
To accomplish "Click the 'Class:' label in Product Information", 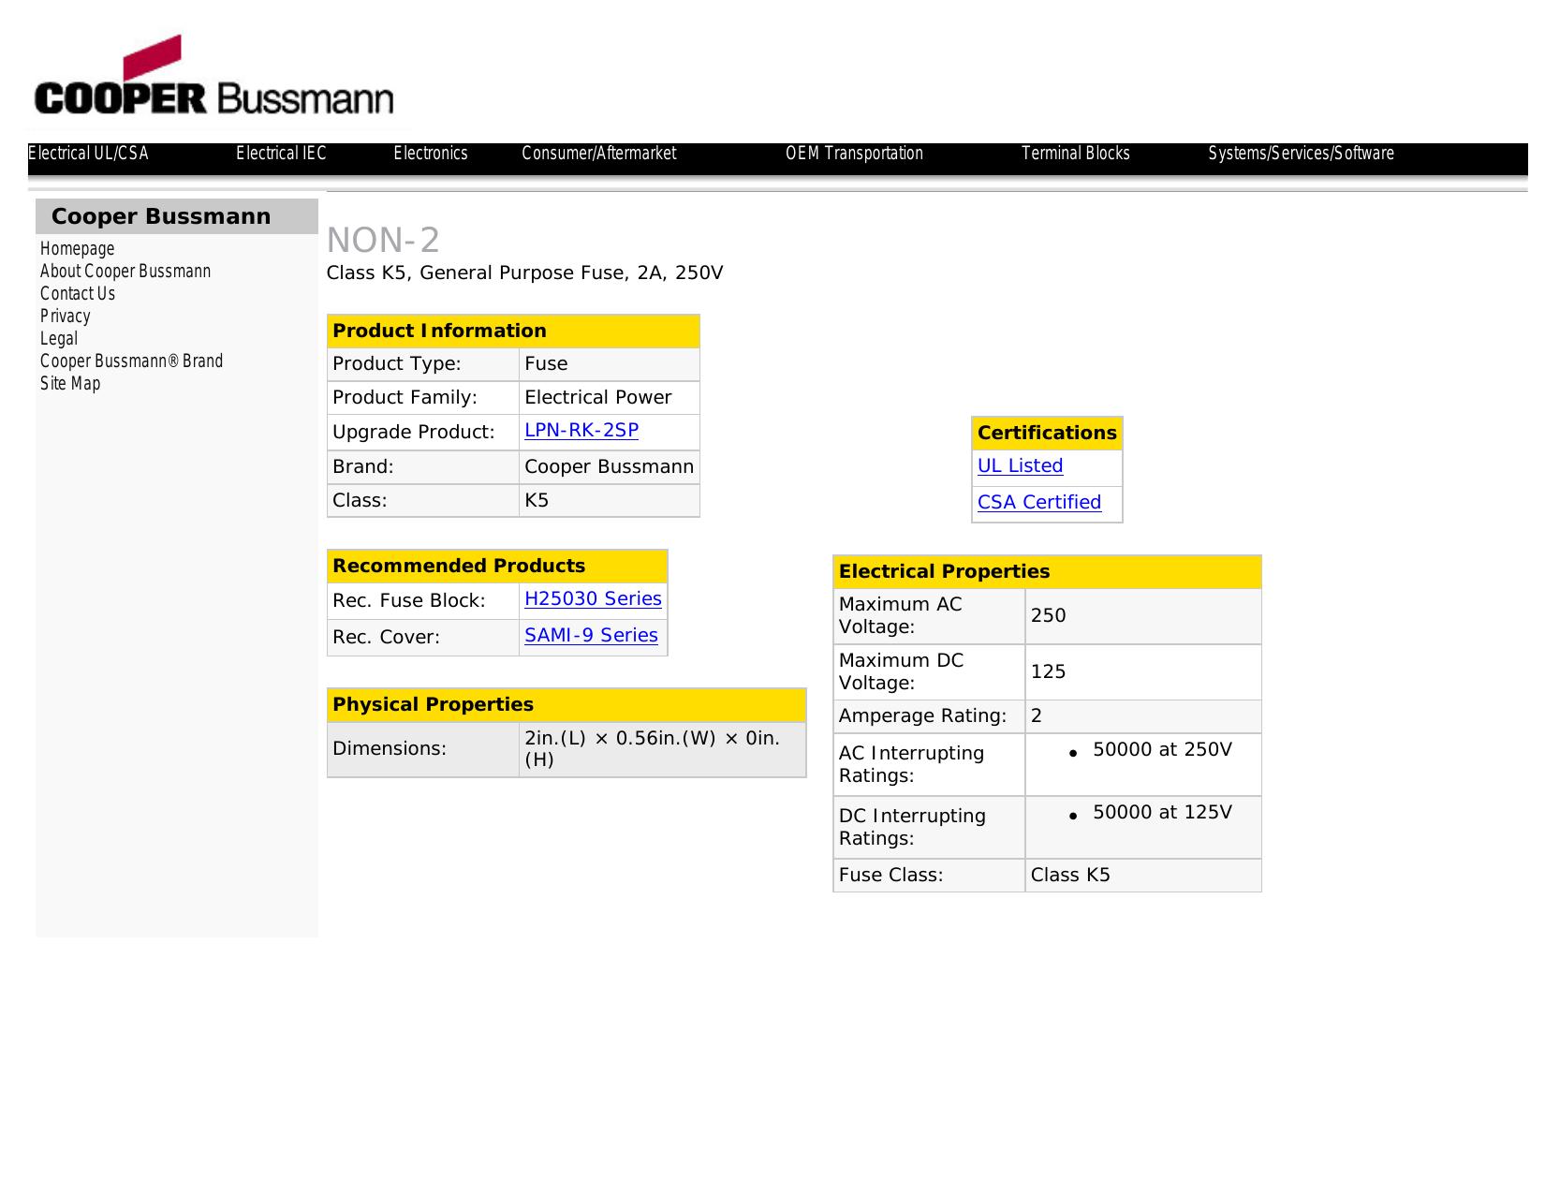I will click(360, 501).
